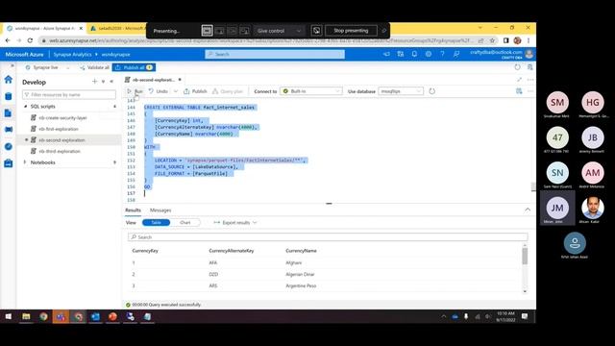The image size is (615, 346).
Task: Click the Publish all button
Action: pos(135,67)
